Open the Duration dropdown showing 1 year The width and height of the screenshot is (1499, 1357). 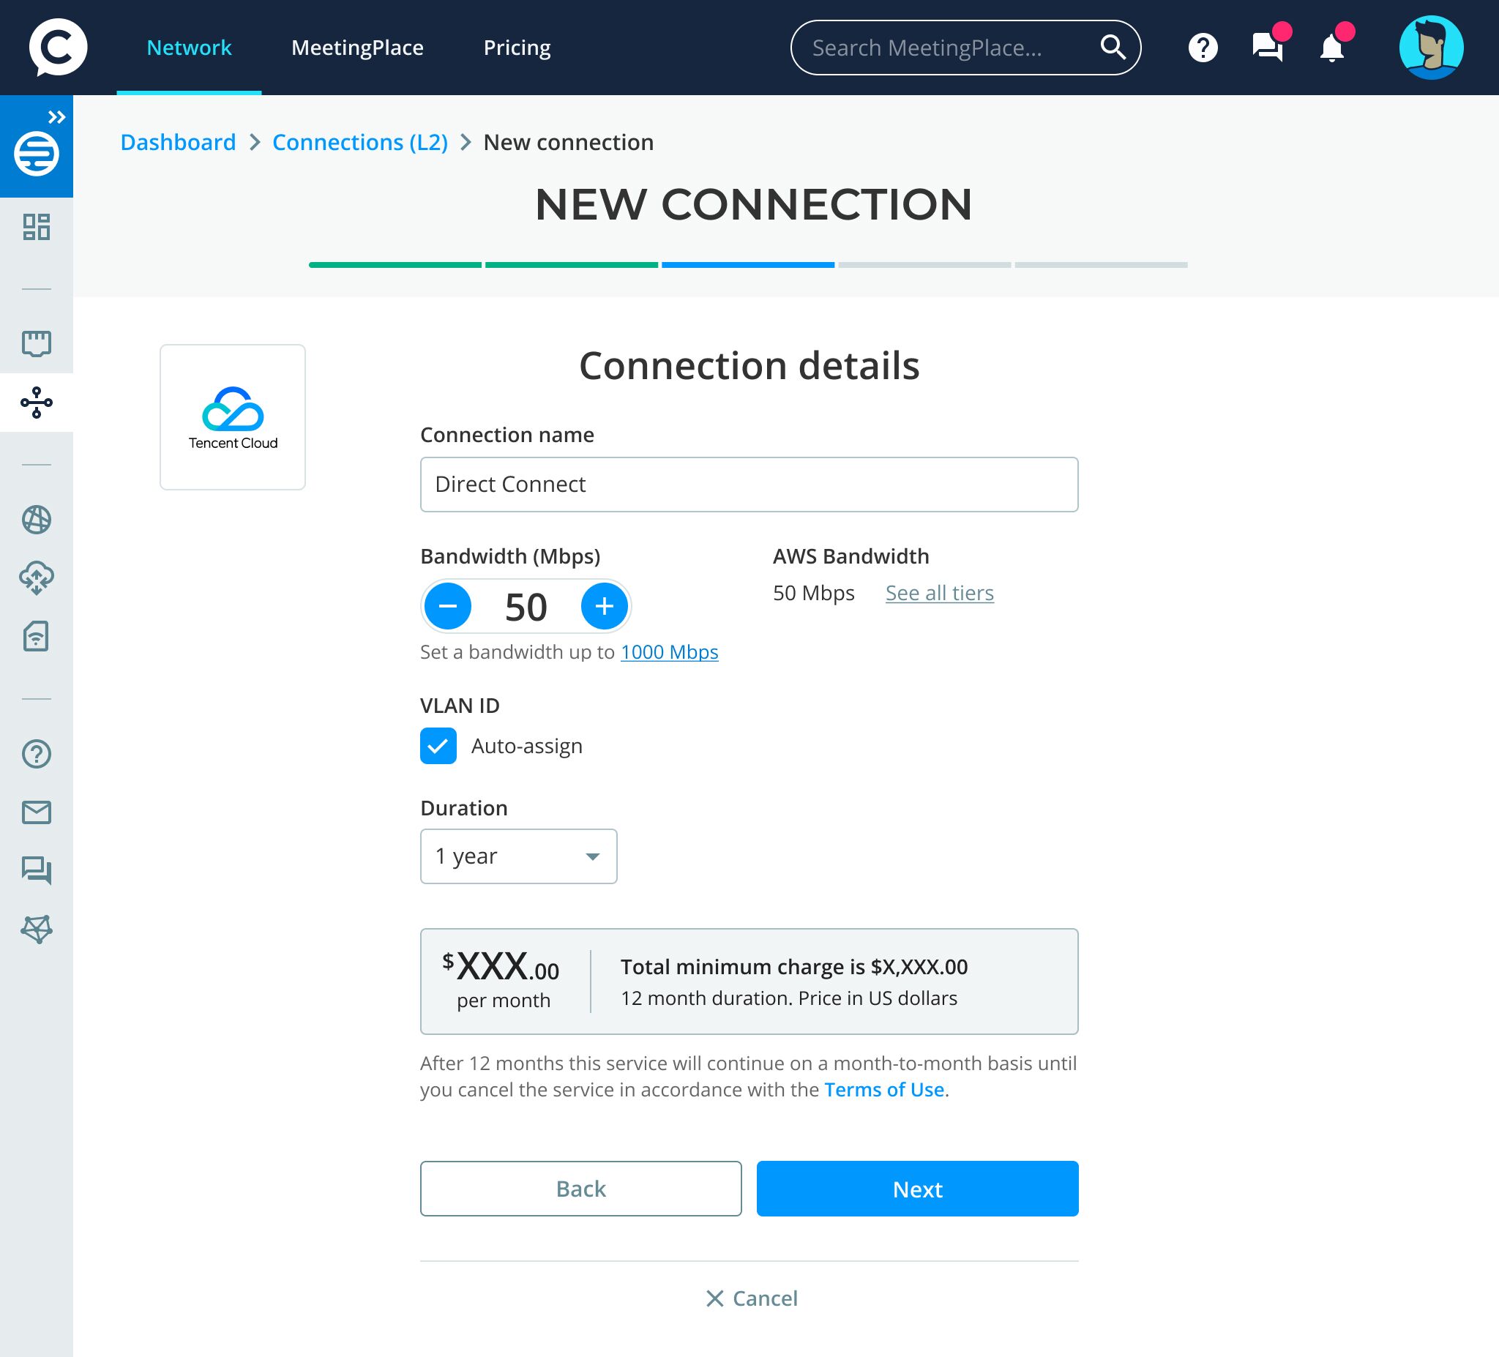(518, 856)
